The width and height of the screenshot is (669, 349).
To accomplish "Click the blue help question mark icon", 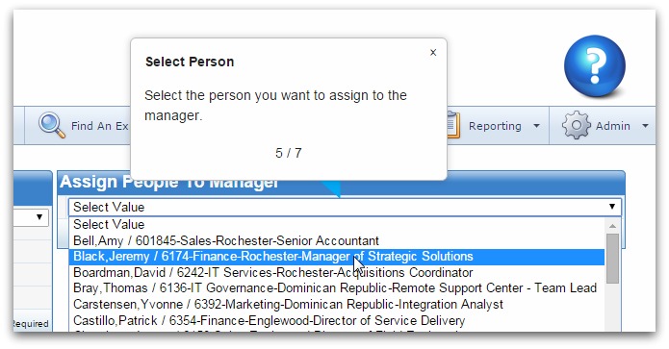I will [594, 66].
